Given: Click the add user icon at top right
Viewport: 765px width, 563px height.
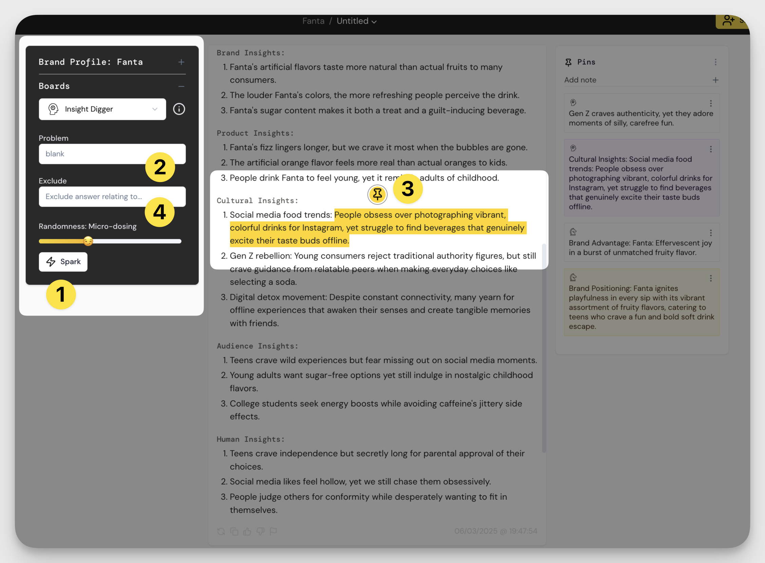Looking at the screenshot, I should pos(728,21).
